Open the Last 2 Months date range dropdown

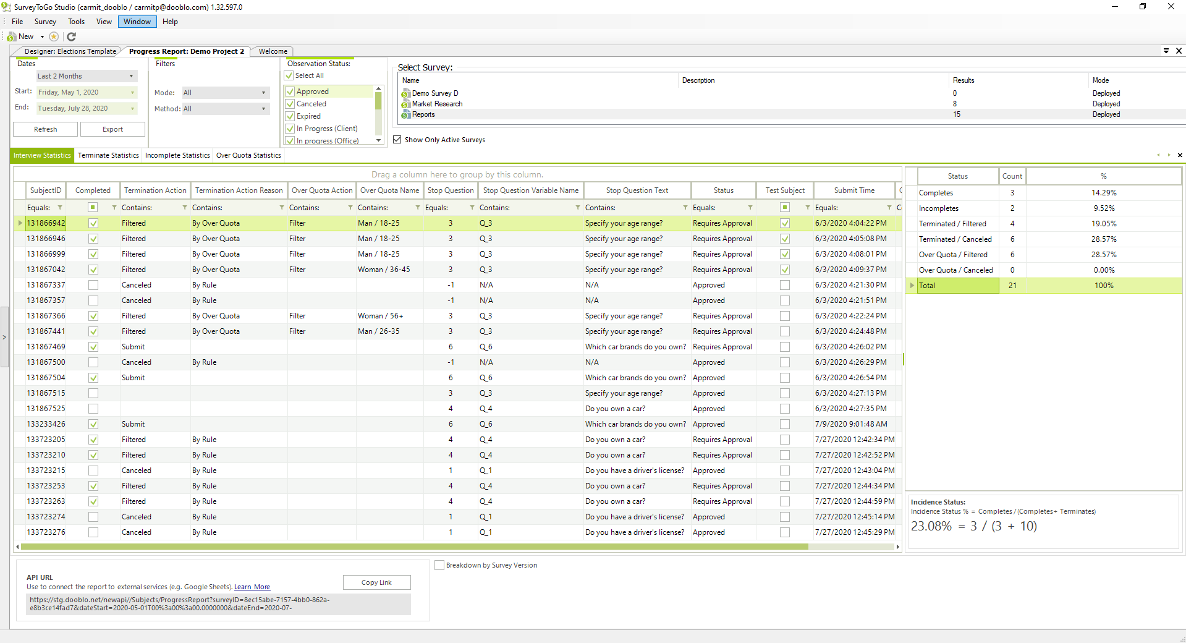tap(87, 76)
